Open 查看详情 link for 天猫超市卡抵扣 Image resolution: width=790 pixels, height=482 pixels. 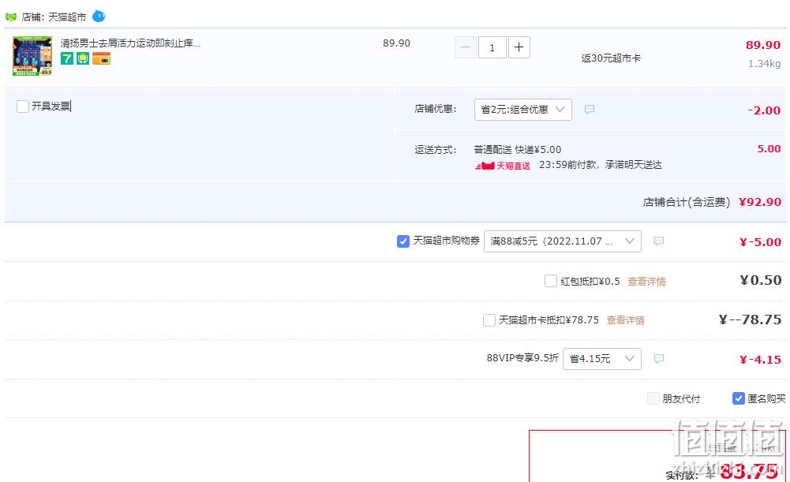coord(625,320)
